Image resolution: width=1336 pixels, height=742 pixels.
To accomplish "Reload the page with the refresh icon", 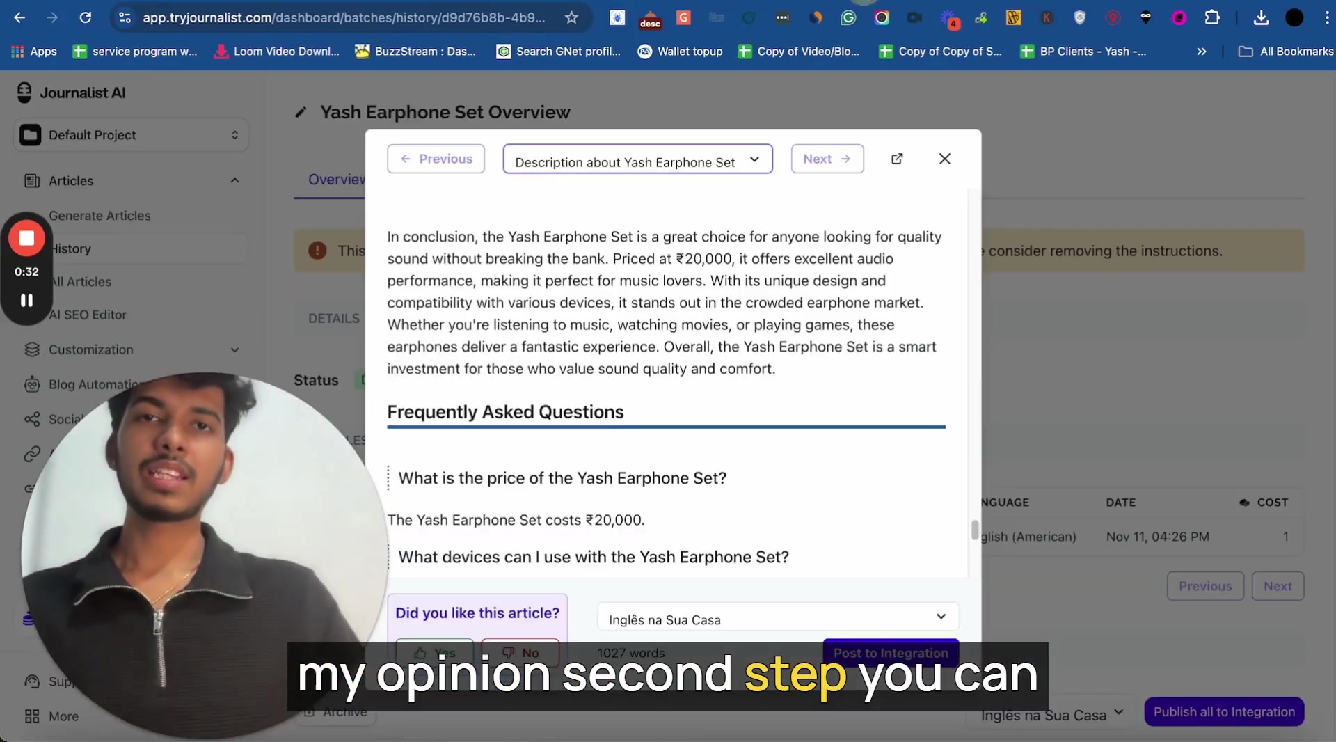I will pos(85,17).
